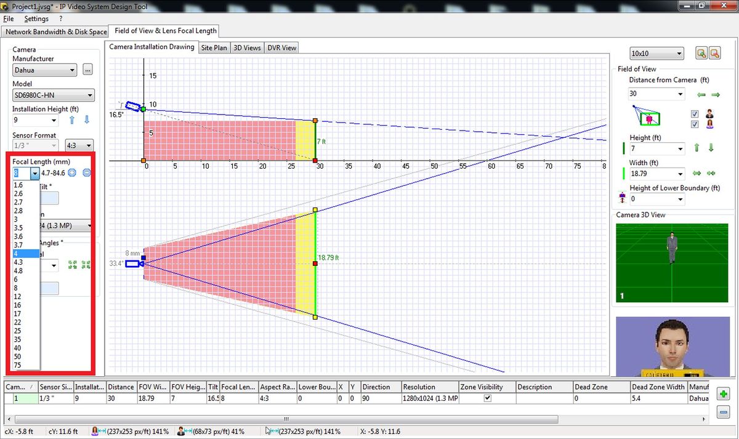Switch to the Site Plan tab
Screen dimensions: 739x439
point(214,47)
